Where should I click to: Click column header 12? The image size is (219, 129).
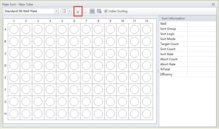coord(147,21)
